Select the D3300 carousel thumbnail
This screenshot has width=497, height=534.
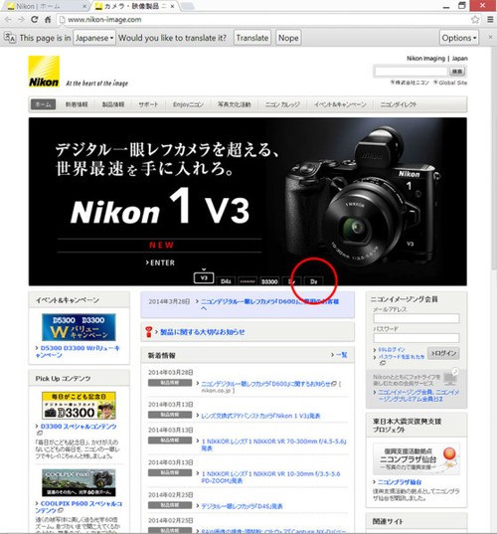pos(269,281)
